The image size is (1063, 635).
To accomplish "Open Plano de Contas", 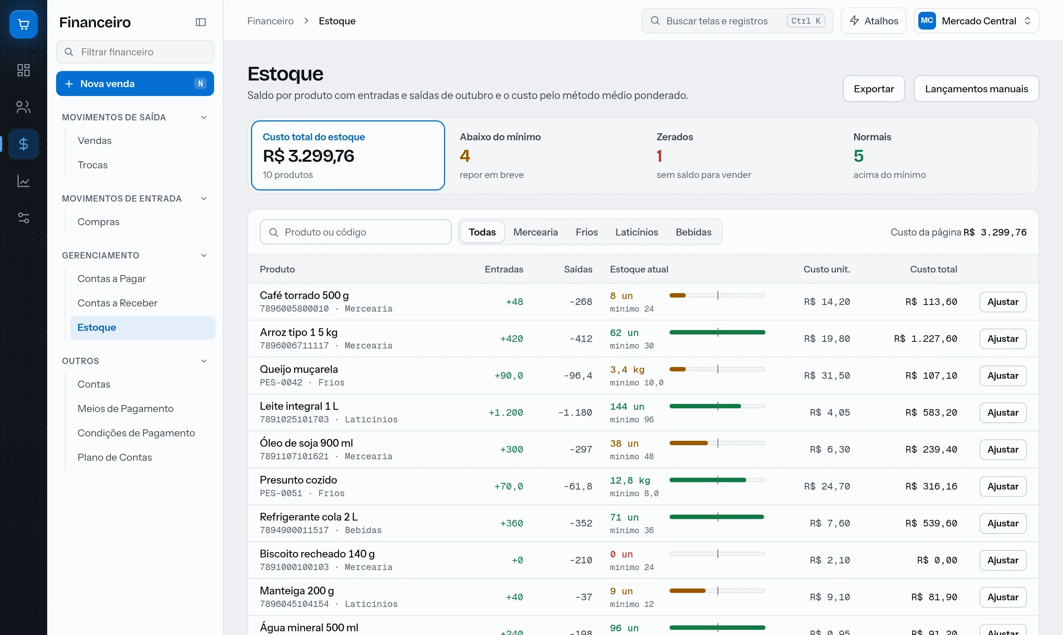I will (x=142, y=458).
